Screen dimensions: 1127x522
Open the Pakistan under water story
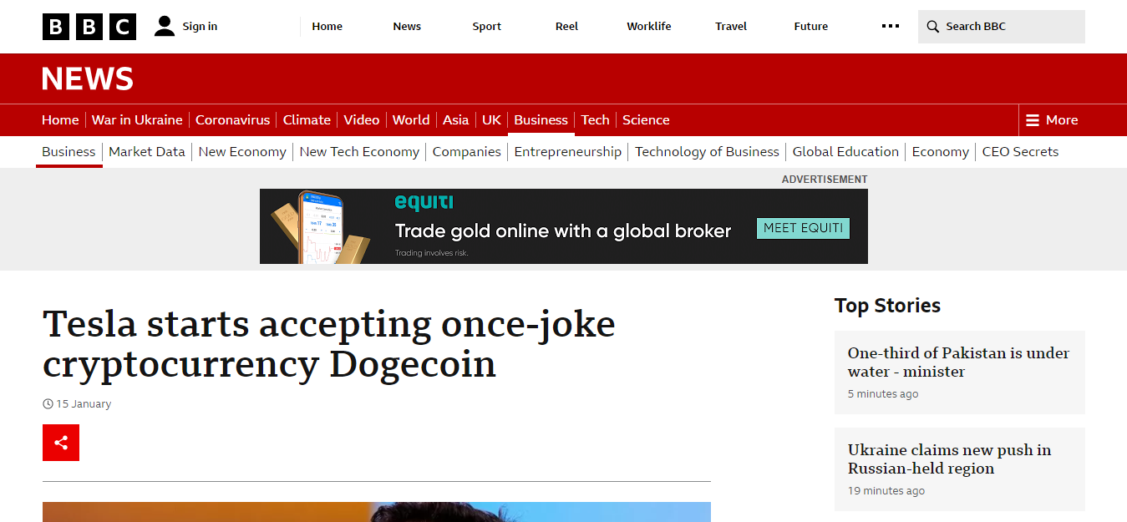(x=958, y=362)
